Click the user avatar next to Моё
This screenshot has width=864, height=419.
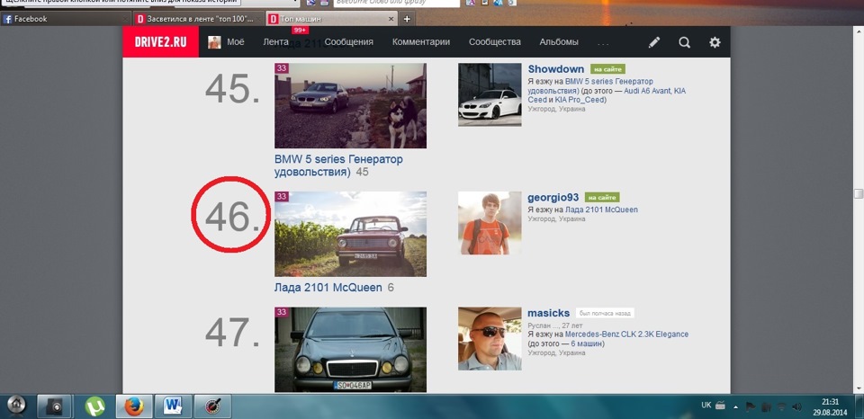pos(214,42)
